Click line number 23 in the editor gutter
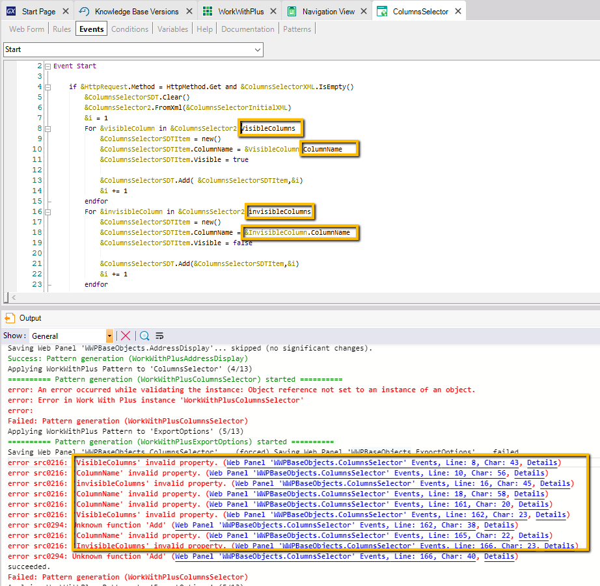Image resolution: width=600 pixels, height=586 pixels. coord(36,284)
